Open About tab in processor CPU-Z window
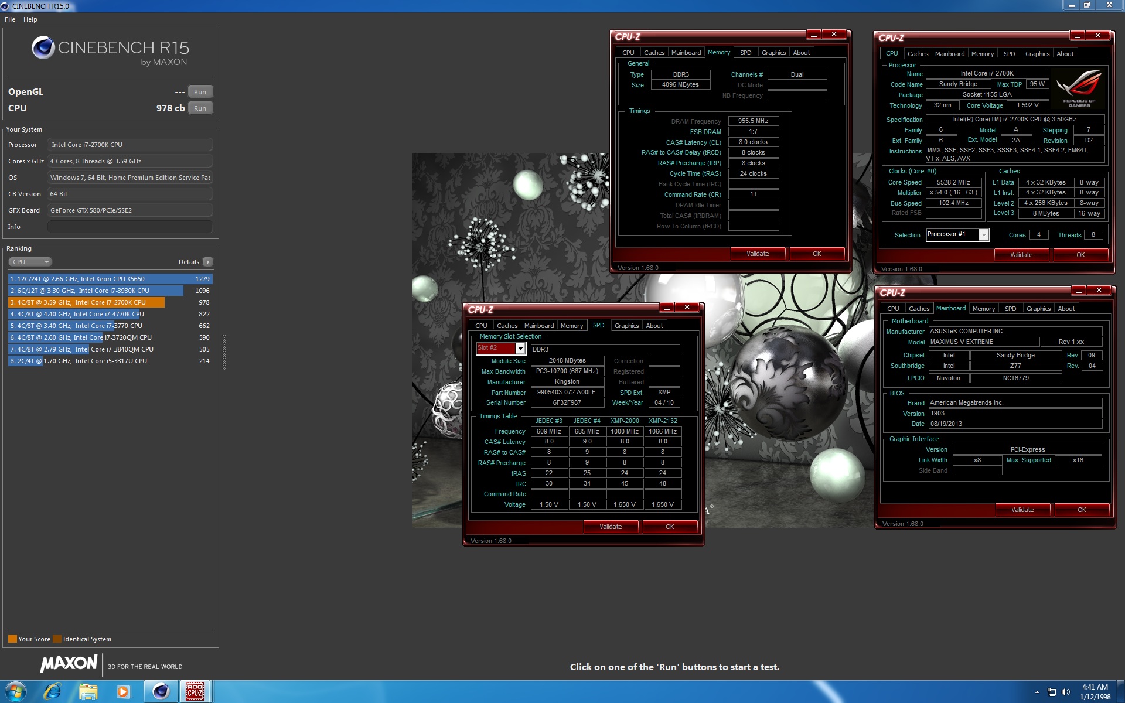 (x=1065, y=54)
